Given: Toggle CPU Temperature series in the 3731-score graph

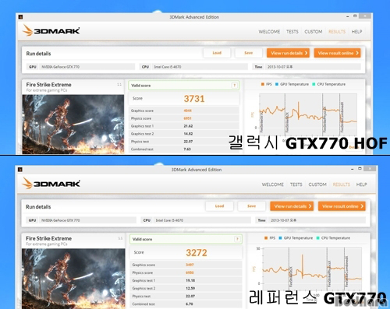Looking at the screenshot, I should [x=328, y=84].
